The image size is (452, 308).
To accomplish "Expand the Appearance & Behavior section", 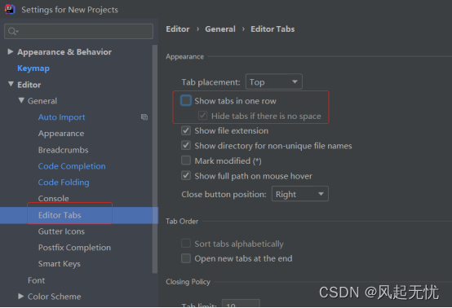I will pyautogui.click(x=11, y=52).
